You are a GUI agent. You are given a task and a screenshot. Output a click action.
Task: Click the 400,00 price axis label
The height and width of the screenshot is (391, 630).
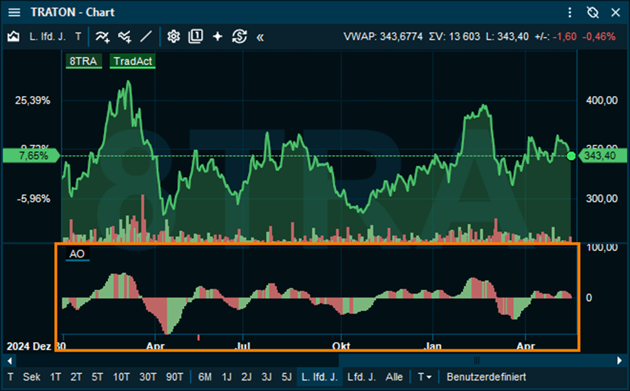click(602, 100)
